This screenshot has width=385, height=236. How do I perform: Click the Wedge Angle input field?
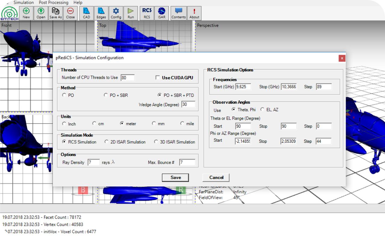click(x=188, y=104)
